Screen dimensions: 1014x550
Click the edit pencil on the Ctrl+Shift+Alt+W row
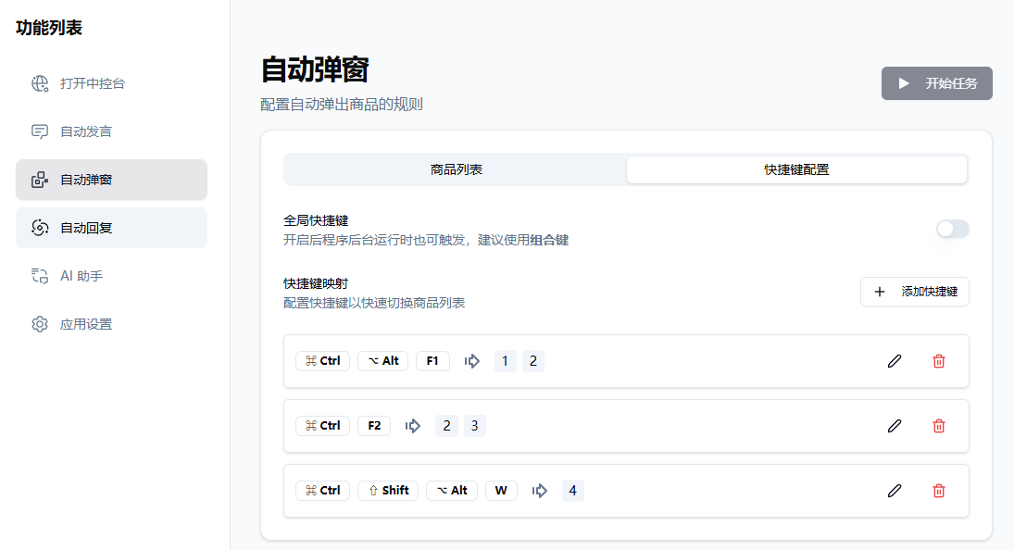tap(894, 490)
